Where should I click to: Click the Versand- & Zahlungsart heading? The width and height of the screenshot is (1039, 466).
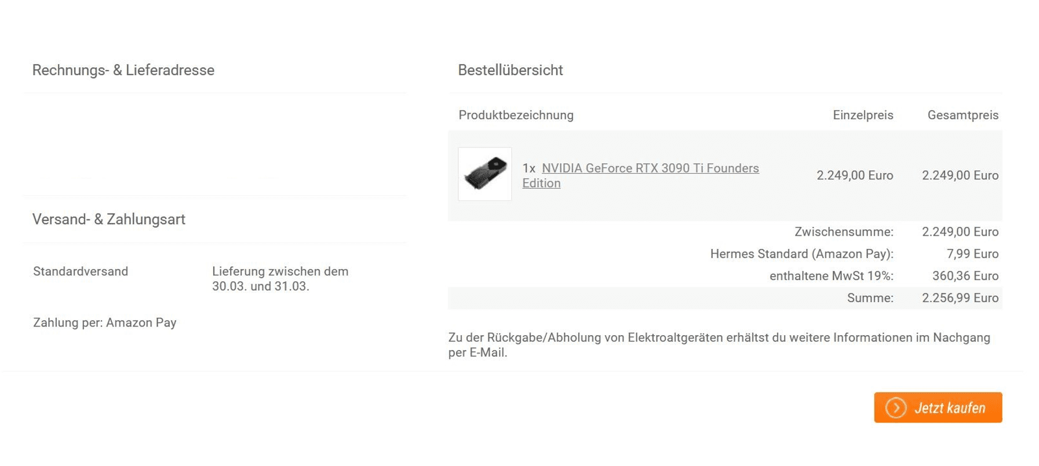point(109,219)
